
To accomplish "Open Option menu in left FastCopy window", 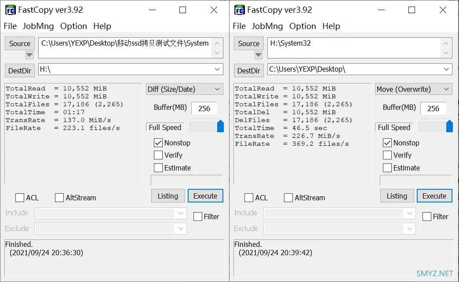I will tap(73, 26).
